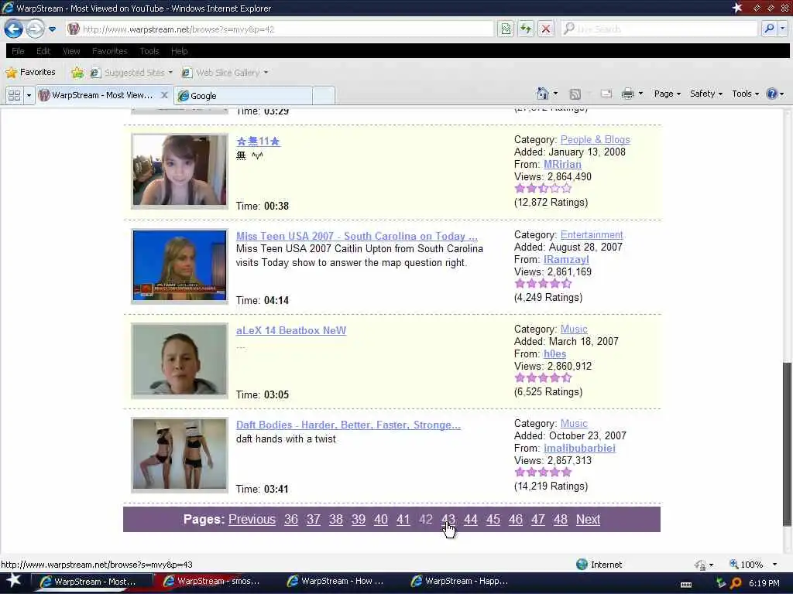Switch to the Google tab
This screenshot has width=793, height=594.
click(242, 95)
